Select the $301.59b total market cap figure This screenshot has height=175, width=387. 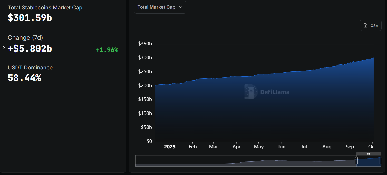coord(30,18)
